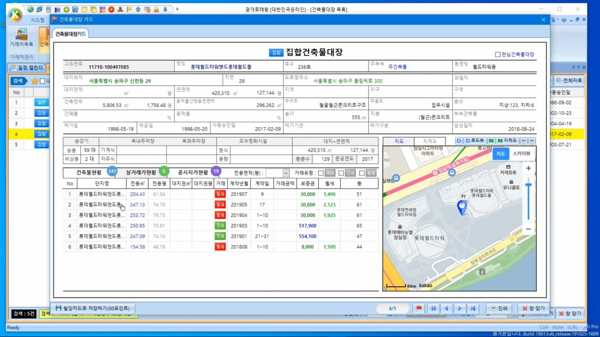The height and width of the screenshot is (337, 600).
Task: Check the 매매 transaction type box
Action: click(x=321, y=173)
